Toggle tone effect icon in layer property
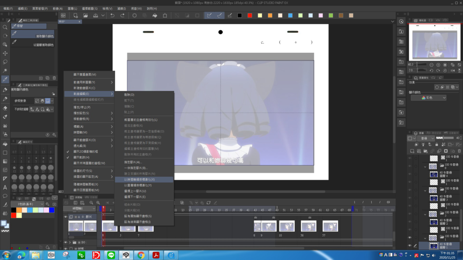Image resolution: width=463 pixels, height=260 pixels. pos(447,87)
